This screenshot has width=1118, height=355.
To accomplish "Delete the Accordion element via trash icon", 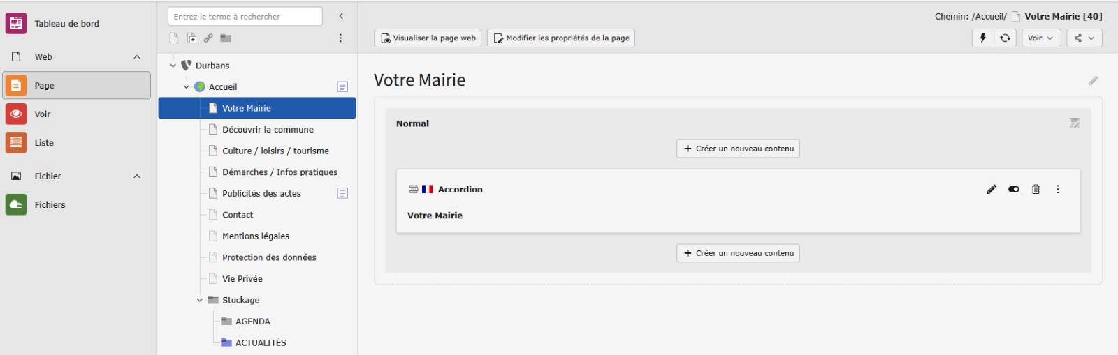I will pos(1036,189).
